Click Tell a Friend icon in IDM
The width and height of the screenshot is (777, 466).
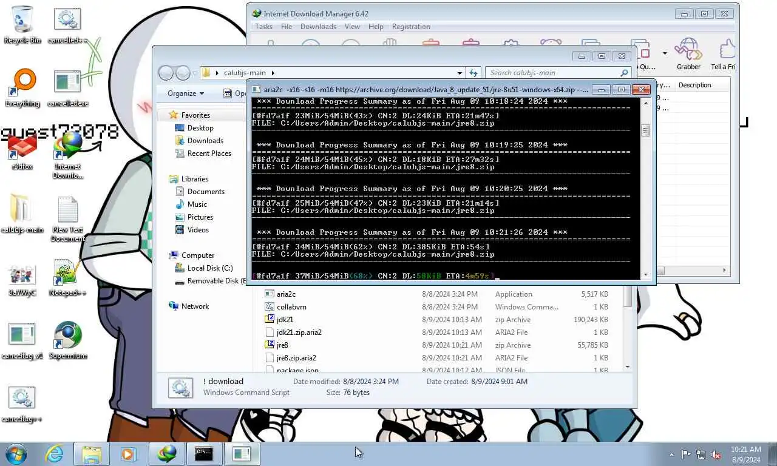tap(724, 55)
